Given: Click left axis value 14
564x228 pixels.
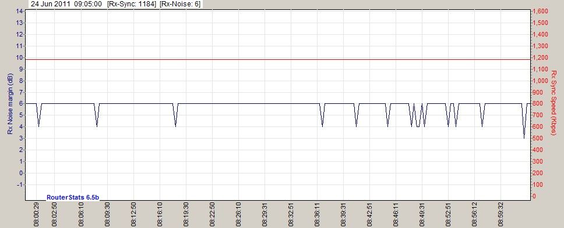Looking at the screenshot, I should click(x=20, y=11).
